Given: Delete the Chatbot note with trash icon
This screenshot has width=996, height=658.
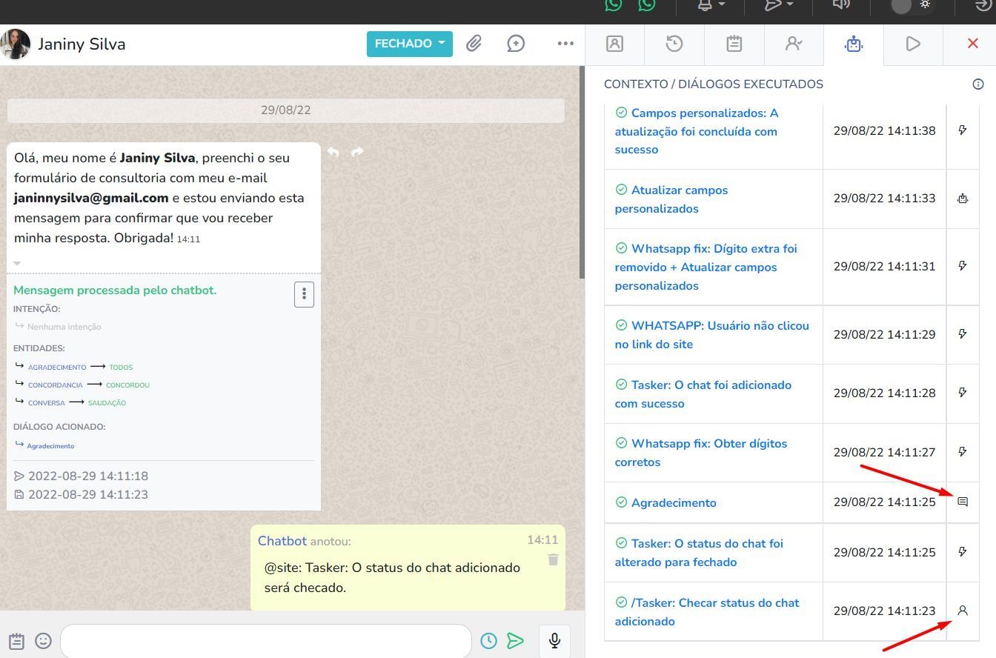Looking at the screenshot, I should click(553, 559).
